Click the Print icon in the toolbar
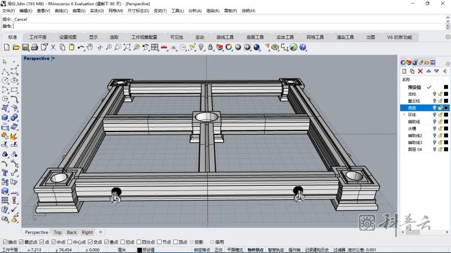The image size is (451, 253). [35, 47]
